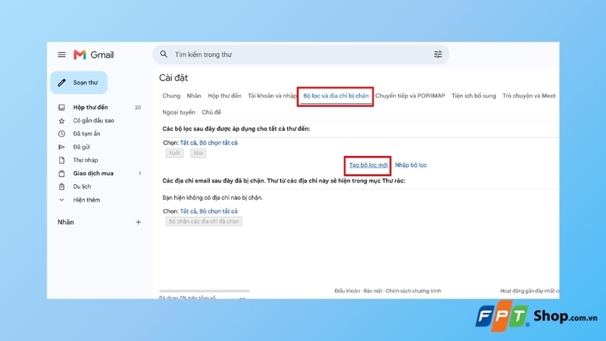Click the storage usage progress bar
This screenshot has width=606, height=341.
coord(205,291)
